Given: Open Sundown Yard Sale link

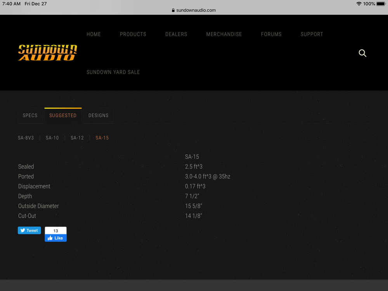Looking at the screenshot, I should point(113,72).
